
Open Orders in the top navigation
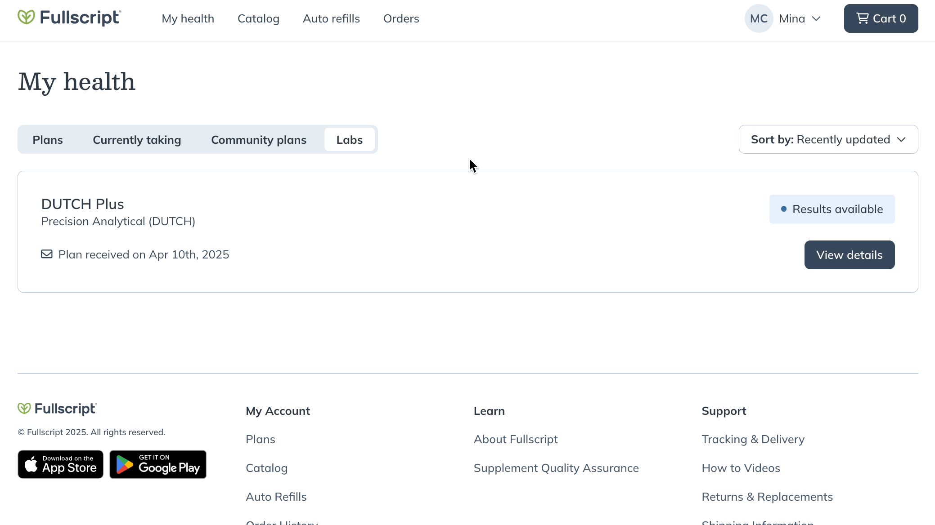(401, 18)
